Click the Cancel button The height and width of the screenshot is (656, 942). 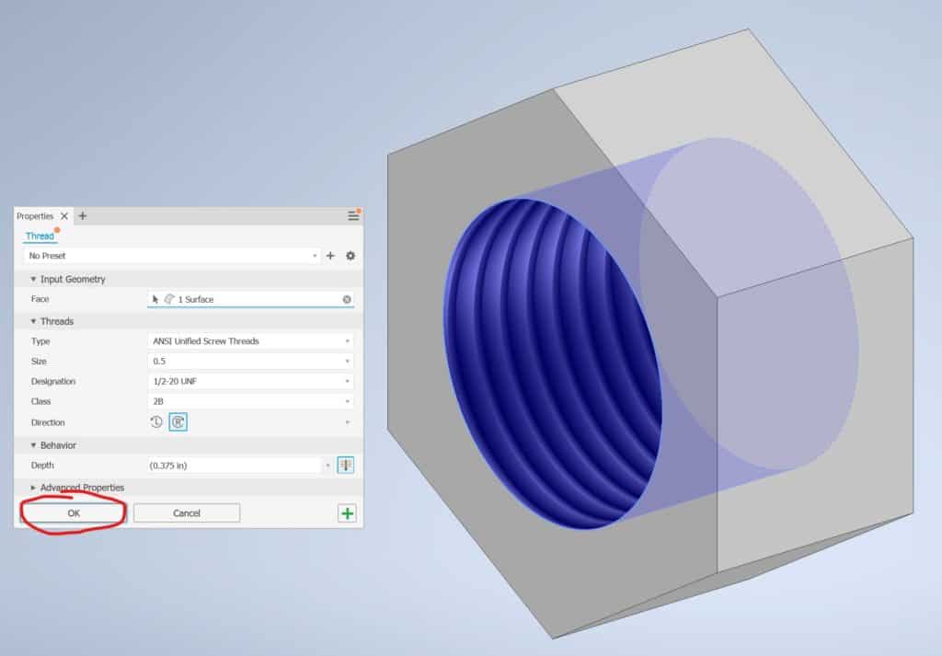pyautogui.click(x=187, y=513)
